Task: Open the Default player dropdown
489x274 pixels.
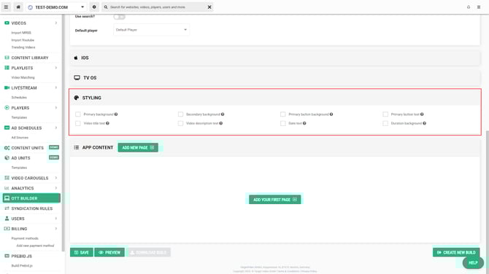Action: [x=151, y=30]
